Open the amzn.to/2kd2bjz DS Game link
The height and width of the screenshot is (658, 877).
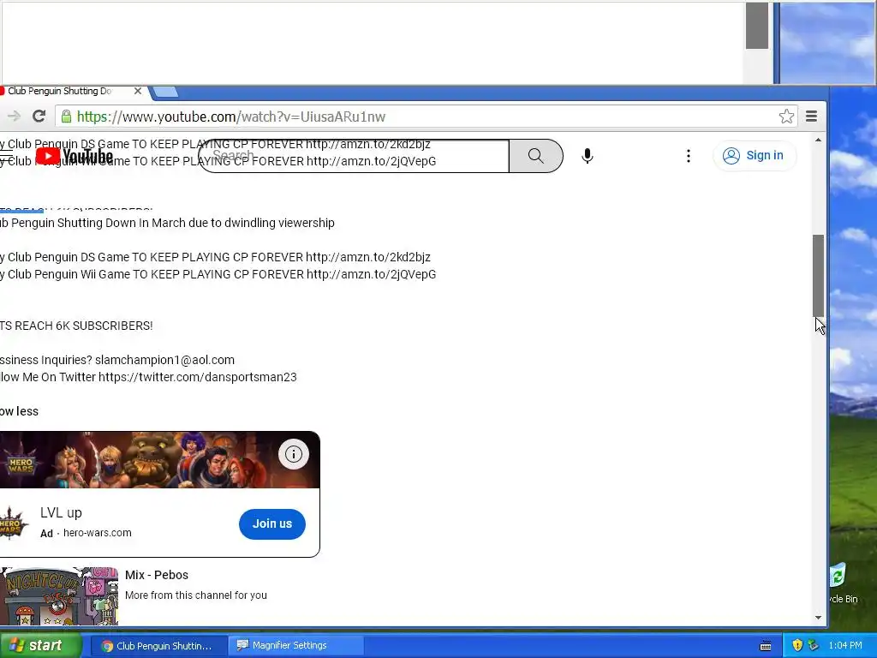coord(368,257)
